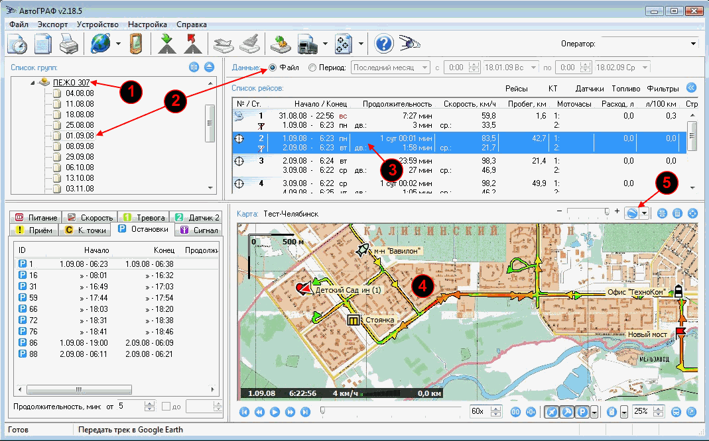Click the handheld device icon in toolbar
This screenshot has width=709, height=441.
pyautogui.click(x=135, y=44)
